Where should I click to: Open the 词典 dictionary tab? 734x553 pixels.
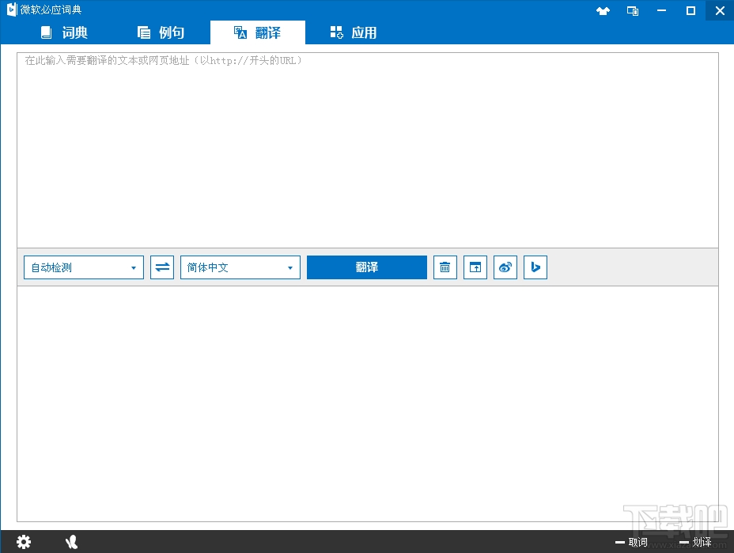tap(65, 32)
